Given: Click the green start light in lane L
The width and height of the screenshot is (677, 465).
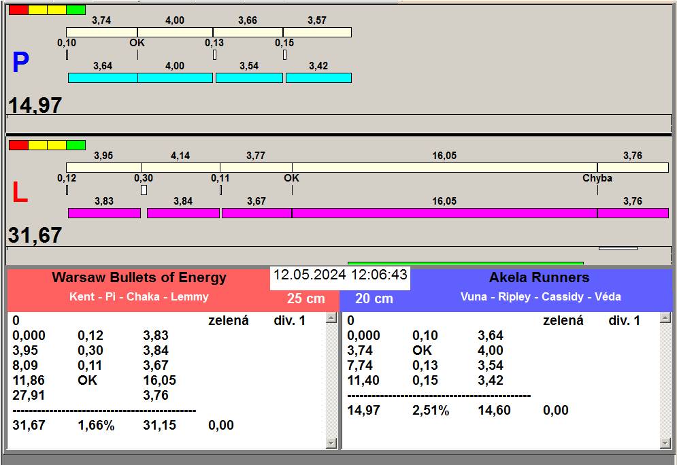Looking at the screenshot, I should (x=76, y=145).
